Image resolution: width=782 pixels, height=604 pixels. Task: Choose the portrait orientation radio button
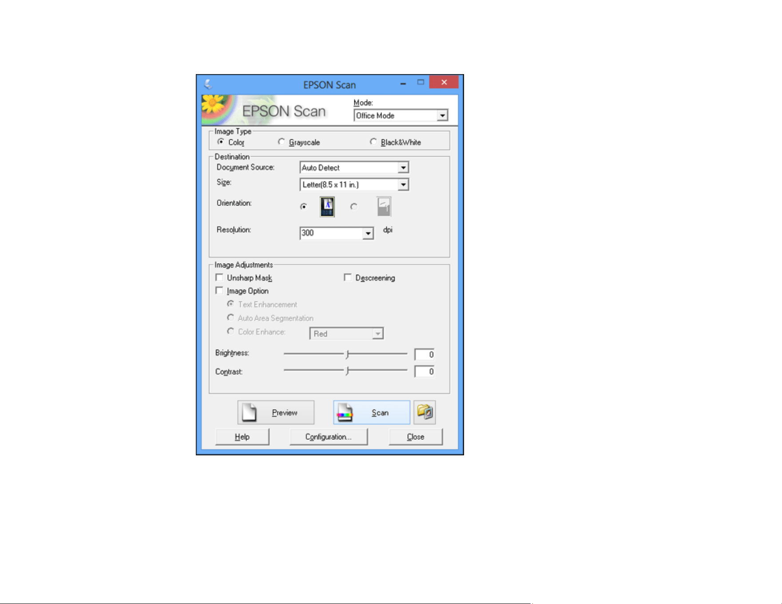point(304,206)
